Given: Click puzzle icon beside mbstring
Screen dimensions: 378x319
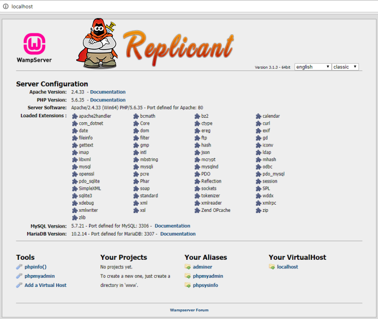Looking at the screenshot, I should [136, 159].
